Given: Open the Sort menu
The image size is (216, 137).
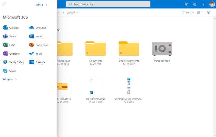Looking at the screenshot, I should coord(188,12).
